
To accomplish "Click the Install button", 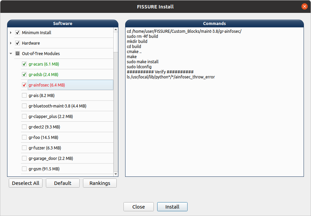I will tap(172, 207).
